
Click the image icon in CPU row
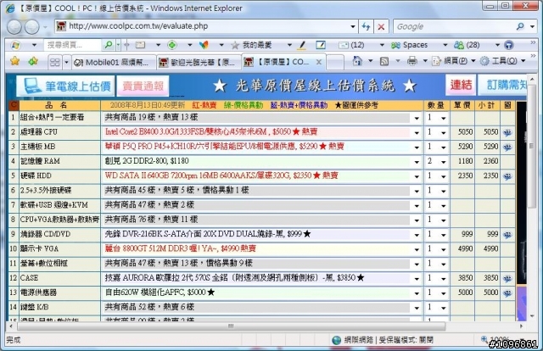point(507,132)
